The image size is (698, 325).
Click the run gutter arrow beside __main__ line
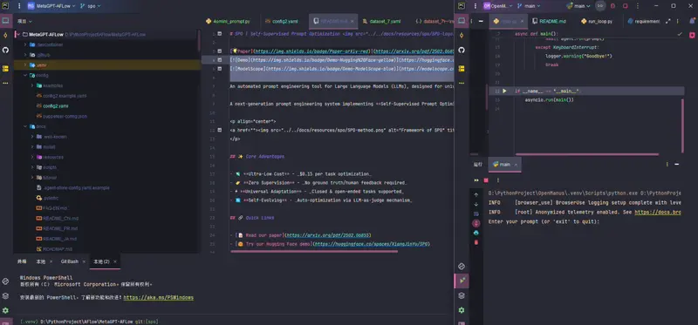click(504, 91)
